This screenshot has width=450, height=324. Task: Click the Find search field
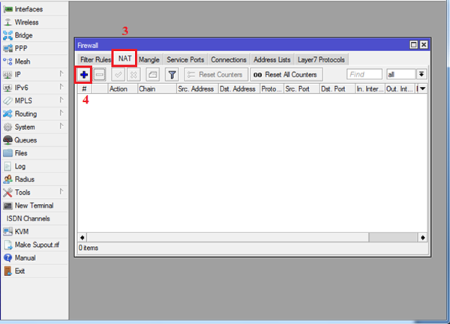tap(364, 75)
